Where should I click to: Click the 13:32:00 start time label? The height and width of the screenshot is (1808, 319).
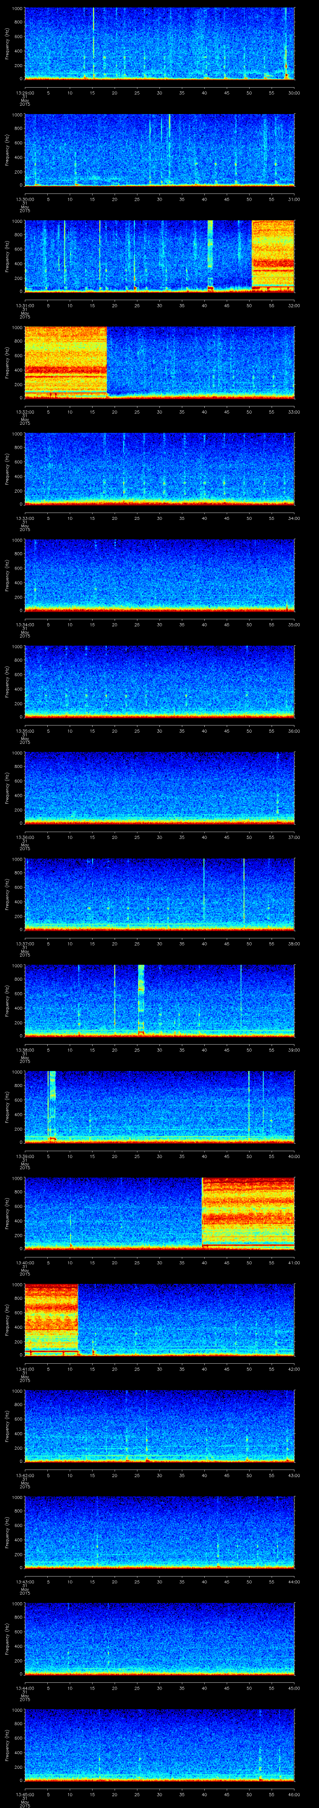click(25, 412)
